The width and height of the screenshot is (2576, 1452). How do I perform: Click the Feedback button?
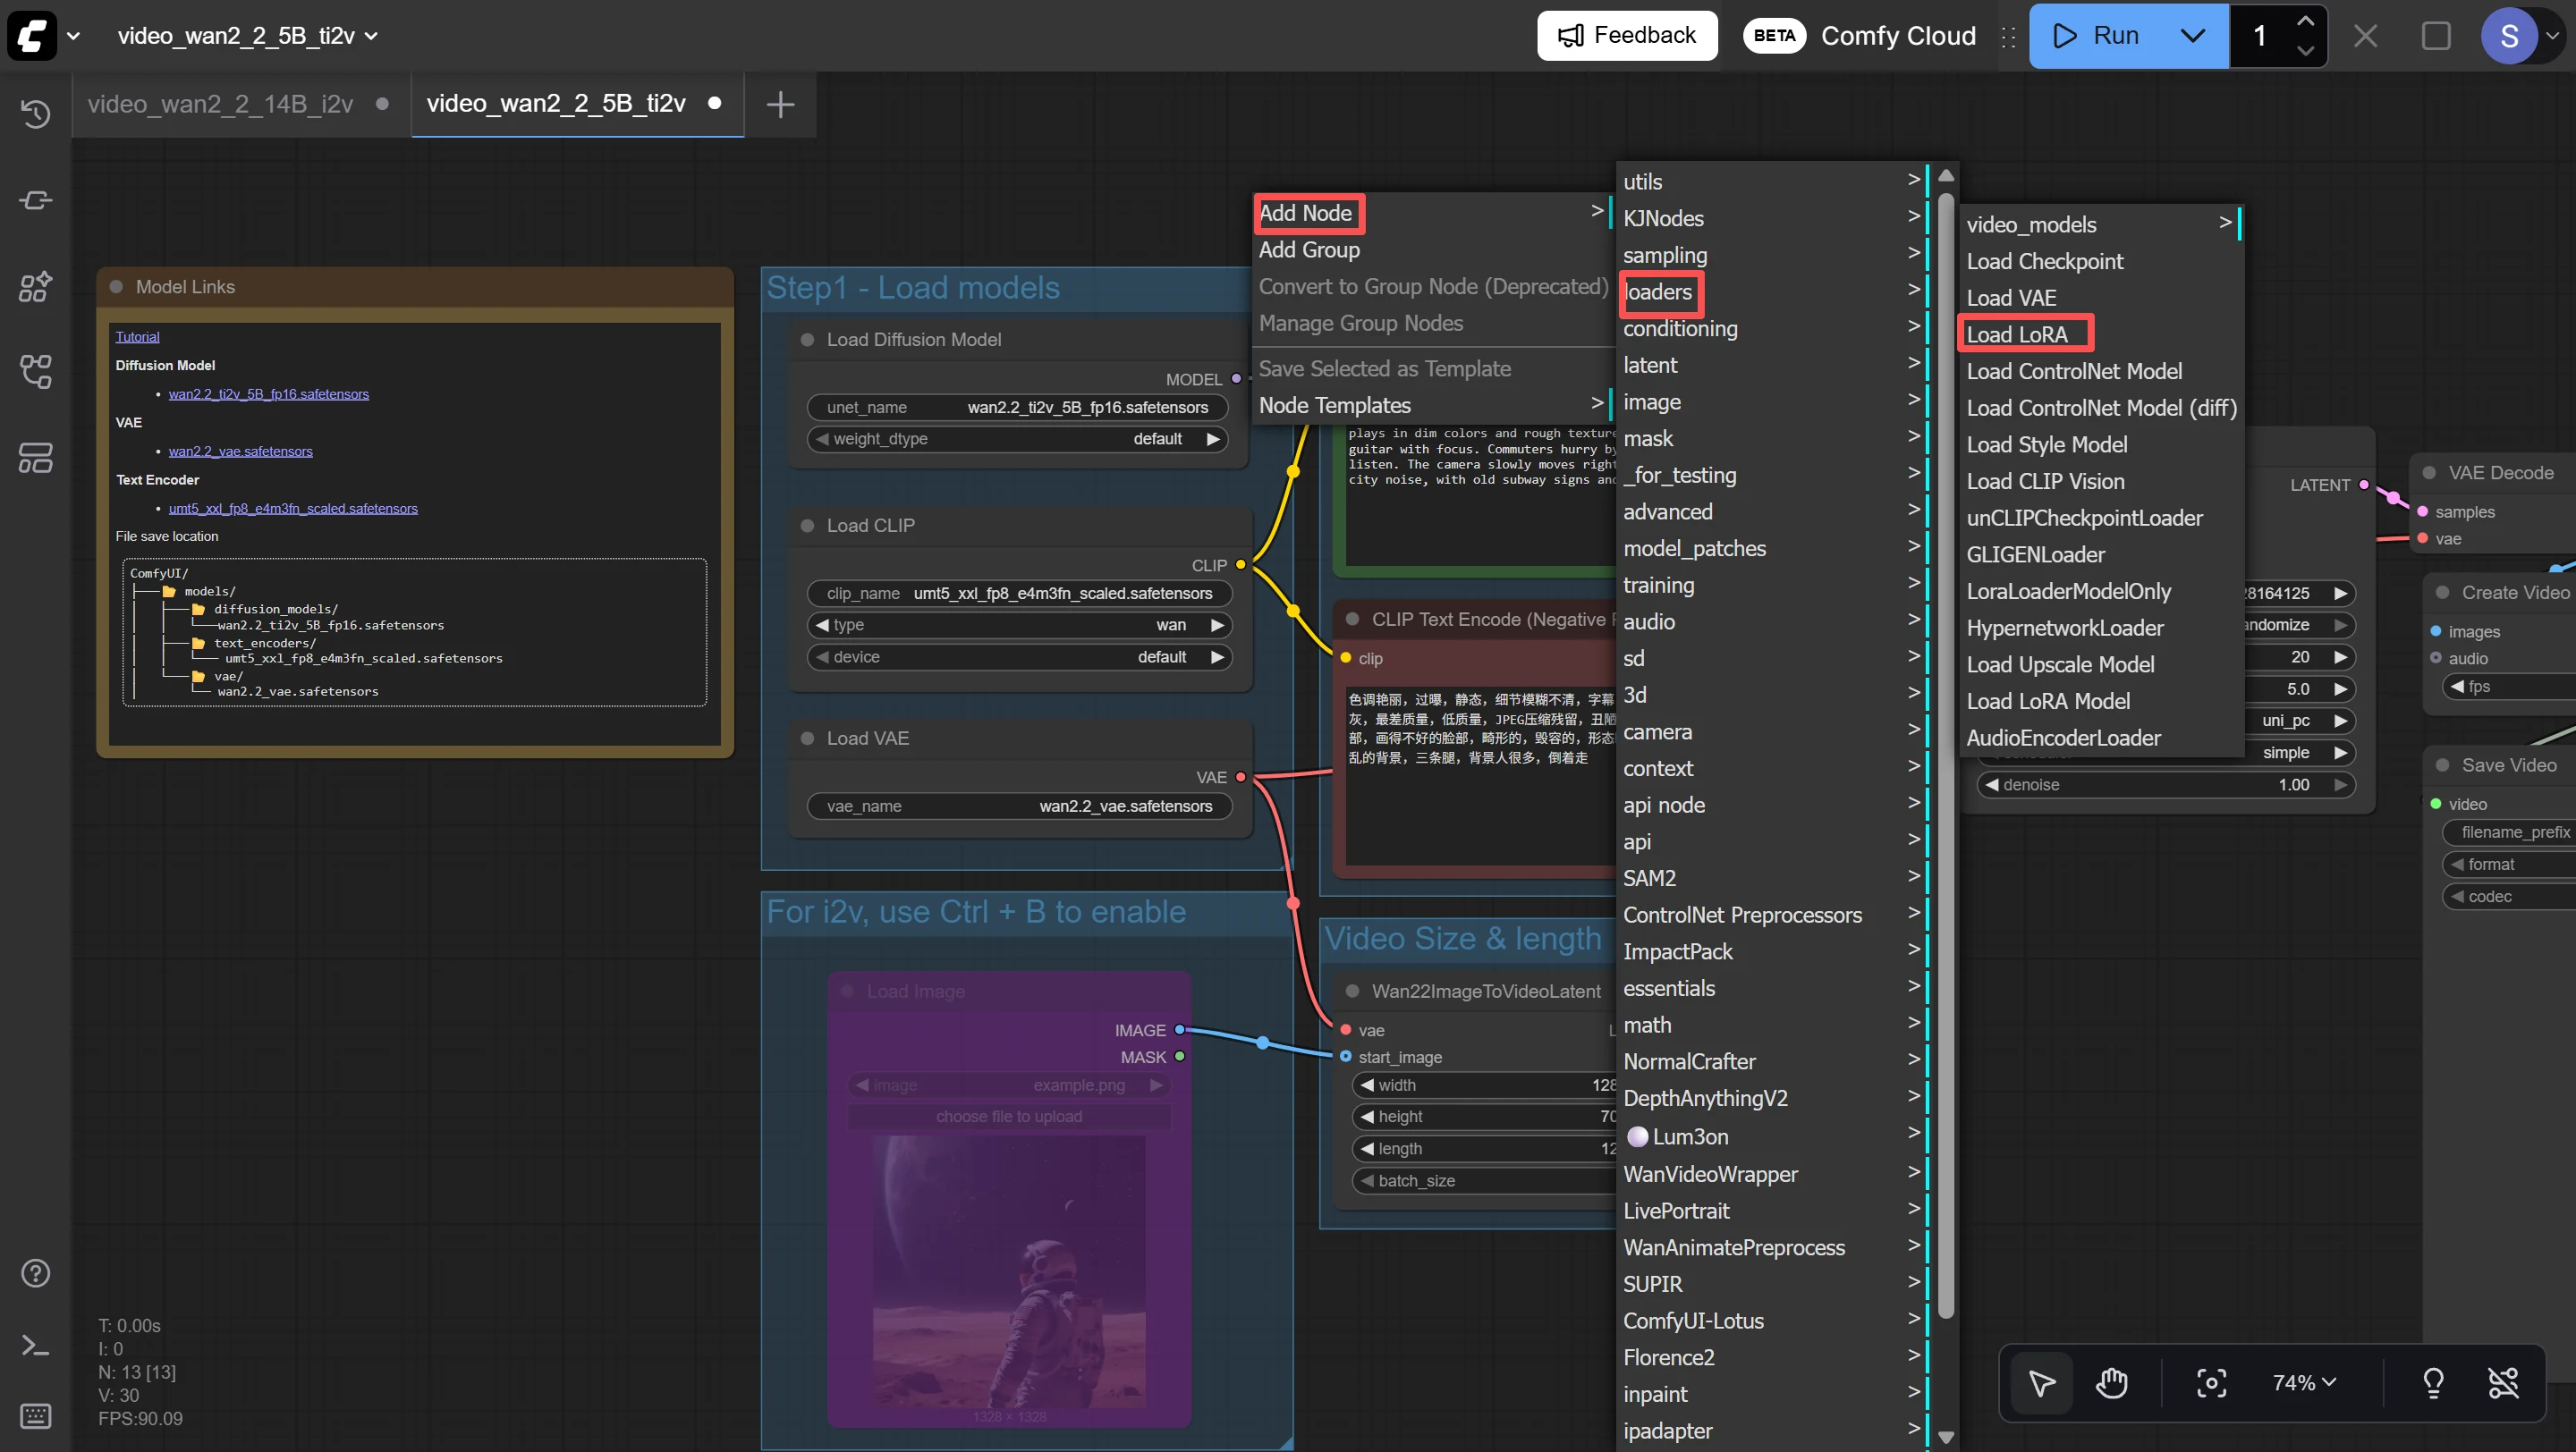pyautogui.click(x=1627, y=36)
